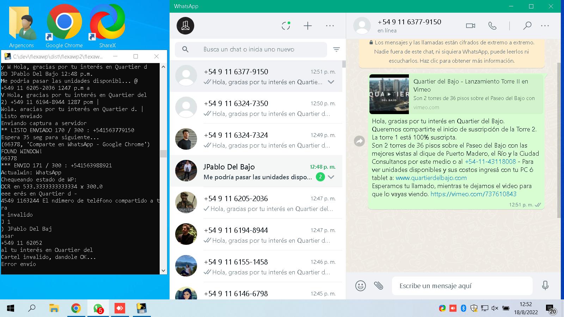Open chat with +54 9 11 6146-6798

pos(256,291)
